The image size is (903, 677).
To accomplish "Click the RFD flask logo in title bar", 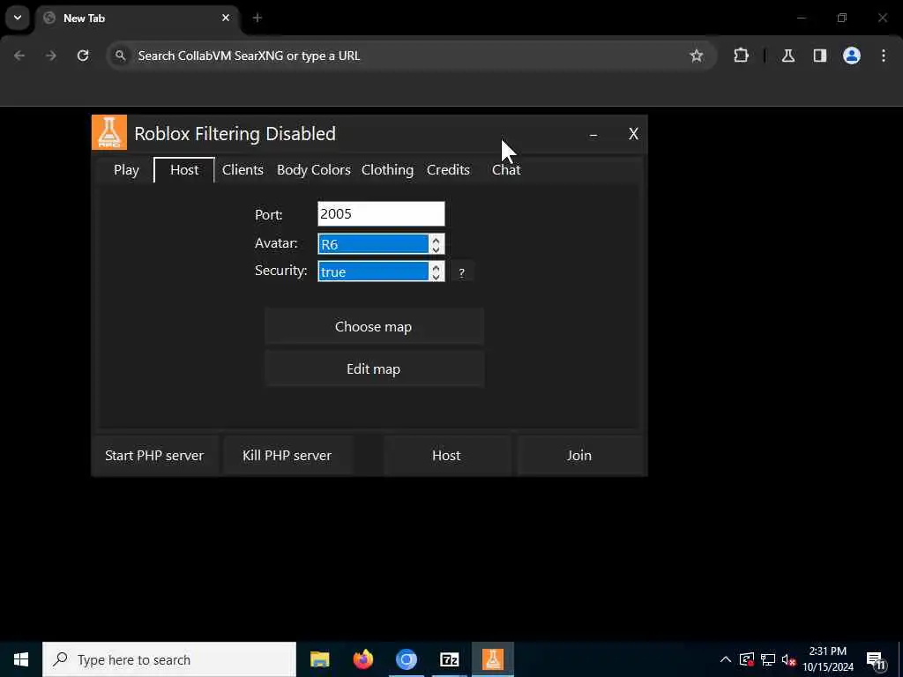I will (108, 132).
